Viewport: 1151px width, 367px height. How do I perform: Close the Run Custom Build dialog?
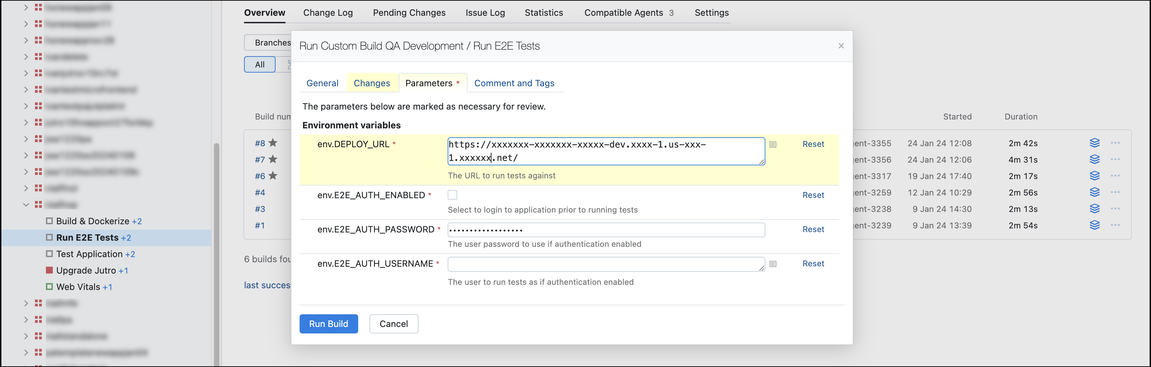841,46
